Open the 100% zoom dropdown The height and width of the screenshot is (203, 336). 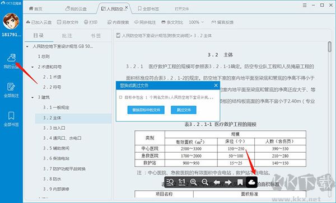tap(197, 22)
